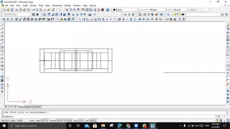
Task: Open Microsoft Edge from taskbar
Action: point(120,126)
